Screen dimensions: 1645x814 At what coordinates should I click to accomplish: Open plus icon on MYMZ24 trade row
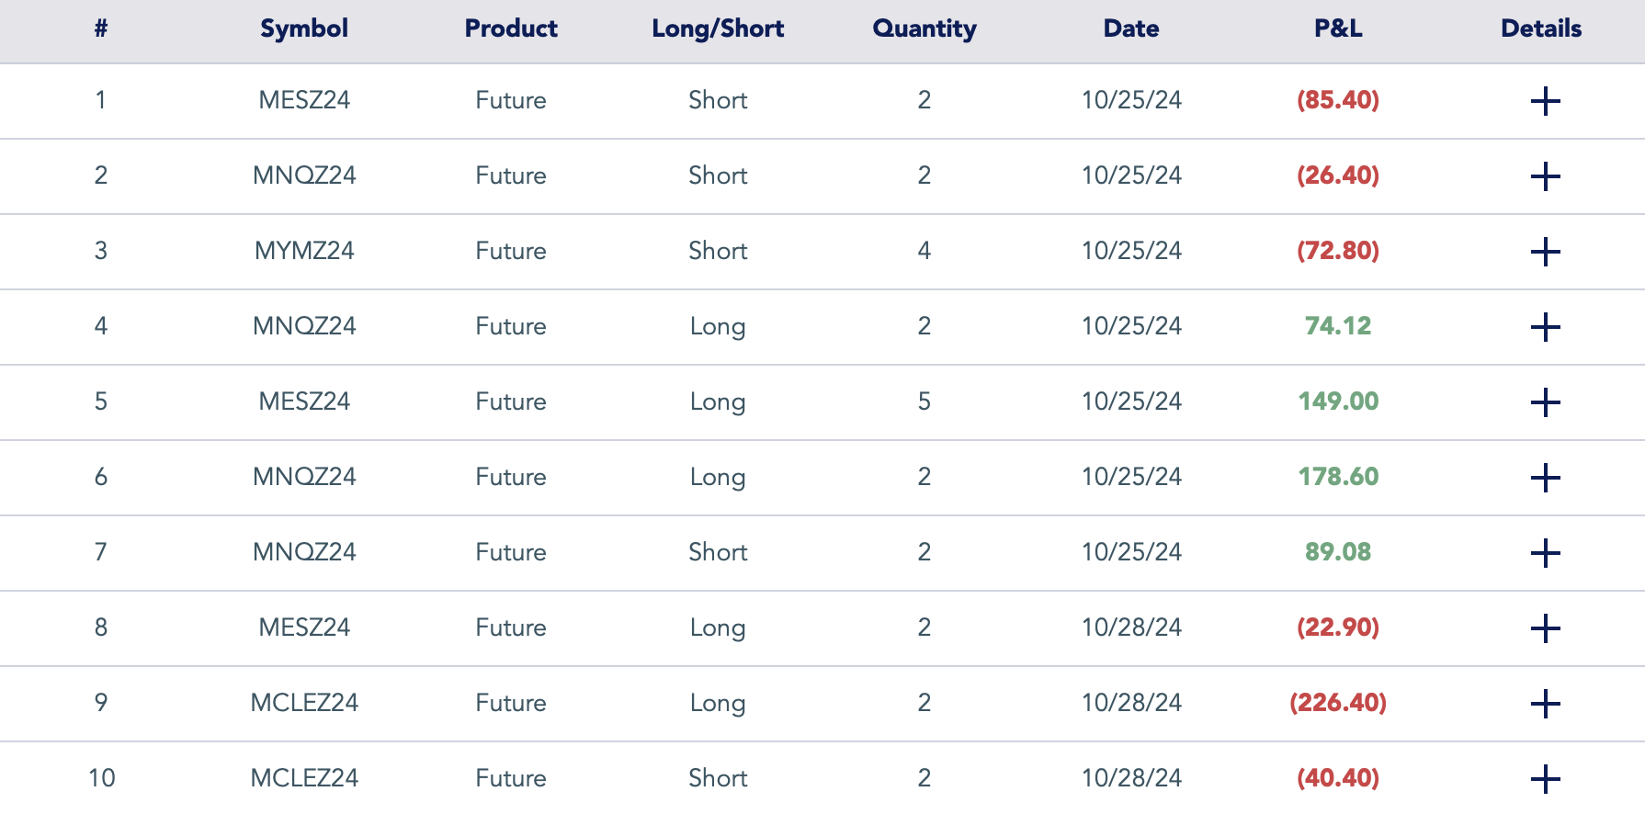coord(1545,252)
